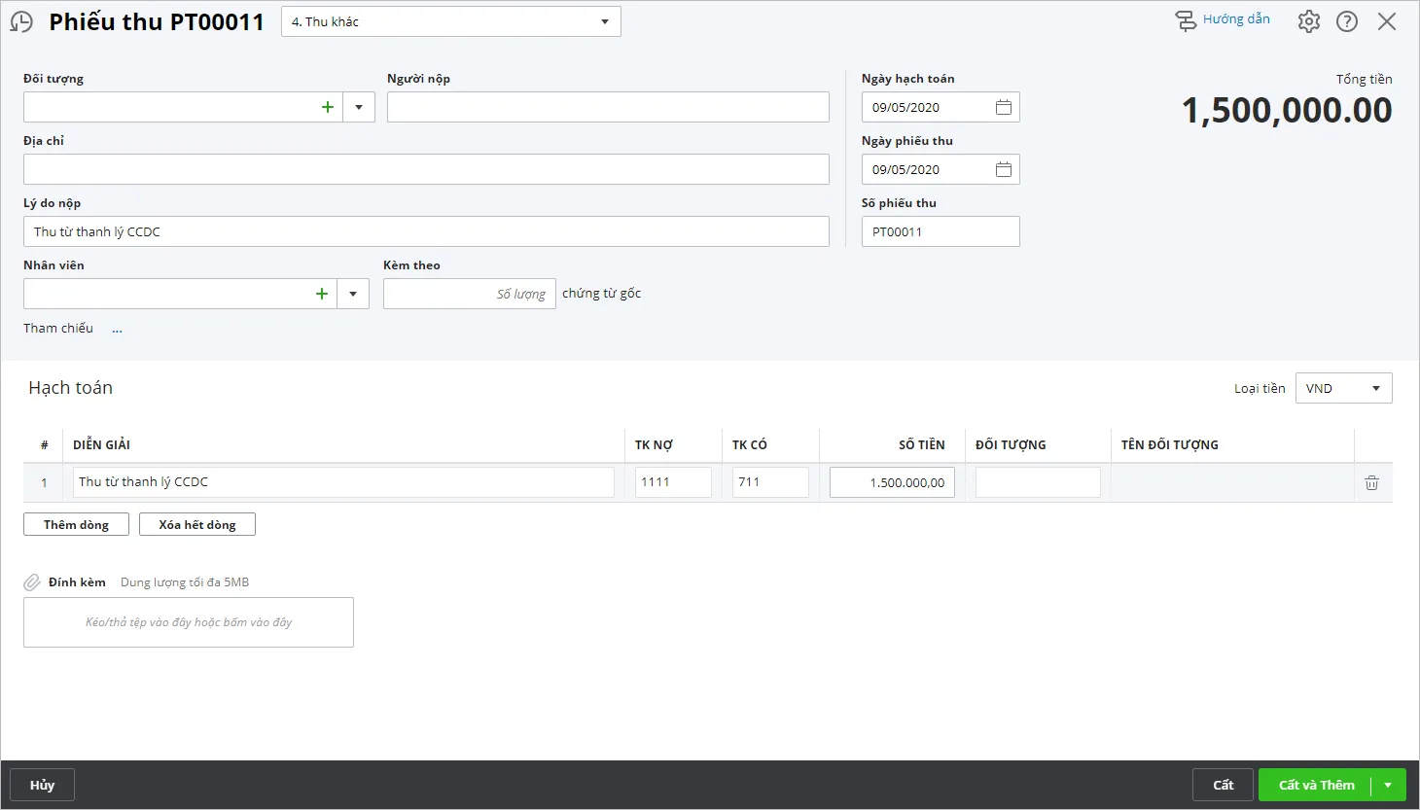This screenshot has width=1420, height=810.
Task: Add new Đối tượng with green plus
Action: pyautogui.click(x=328, y=107)
